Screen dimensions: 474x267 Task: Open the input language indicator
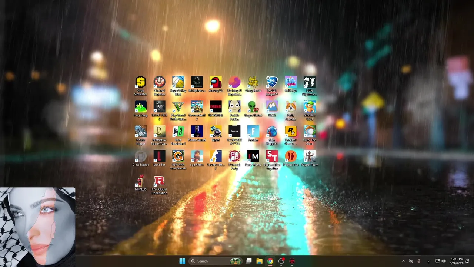[x=428, y=261]
